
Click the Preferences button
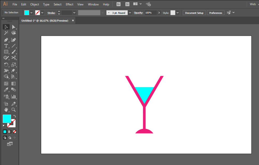(x=215, y=13)
